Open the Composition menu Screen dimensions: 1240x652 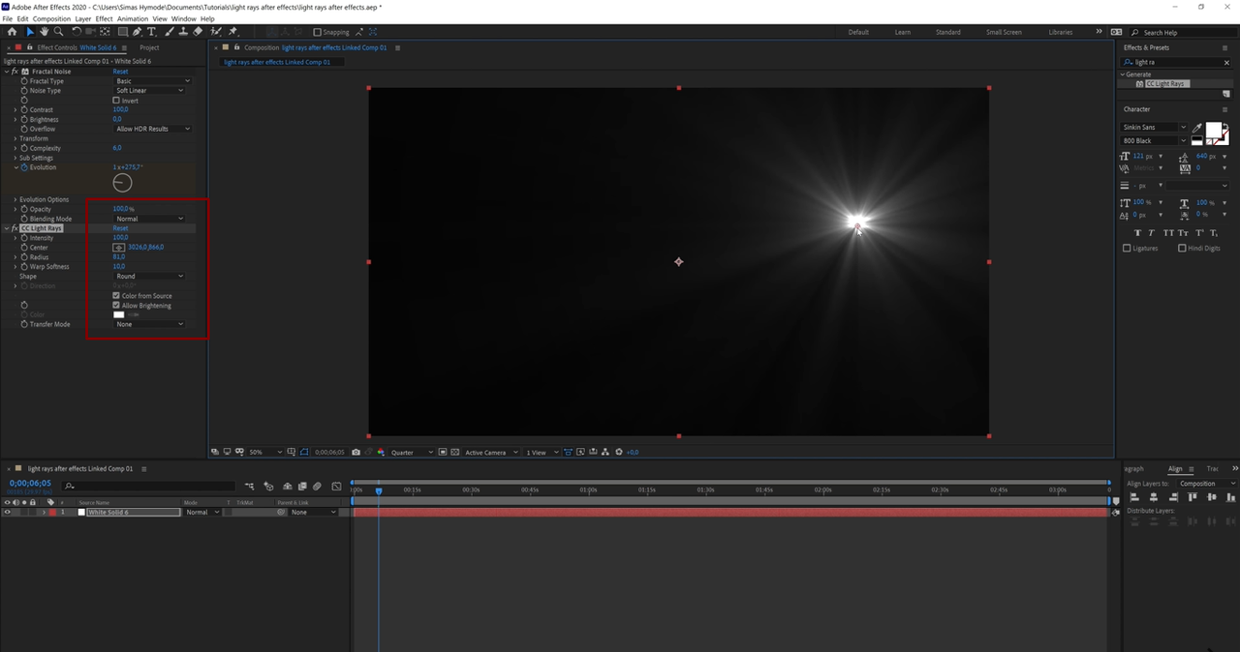point(51,18)
